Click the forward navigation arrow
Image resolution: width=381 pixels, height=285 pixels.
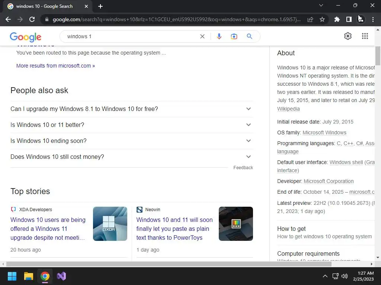pyautogui.click(x=20, y=19)
